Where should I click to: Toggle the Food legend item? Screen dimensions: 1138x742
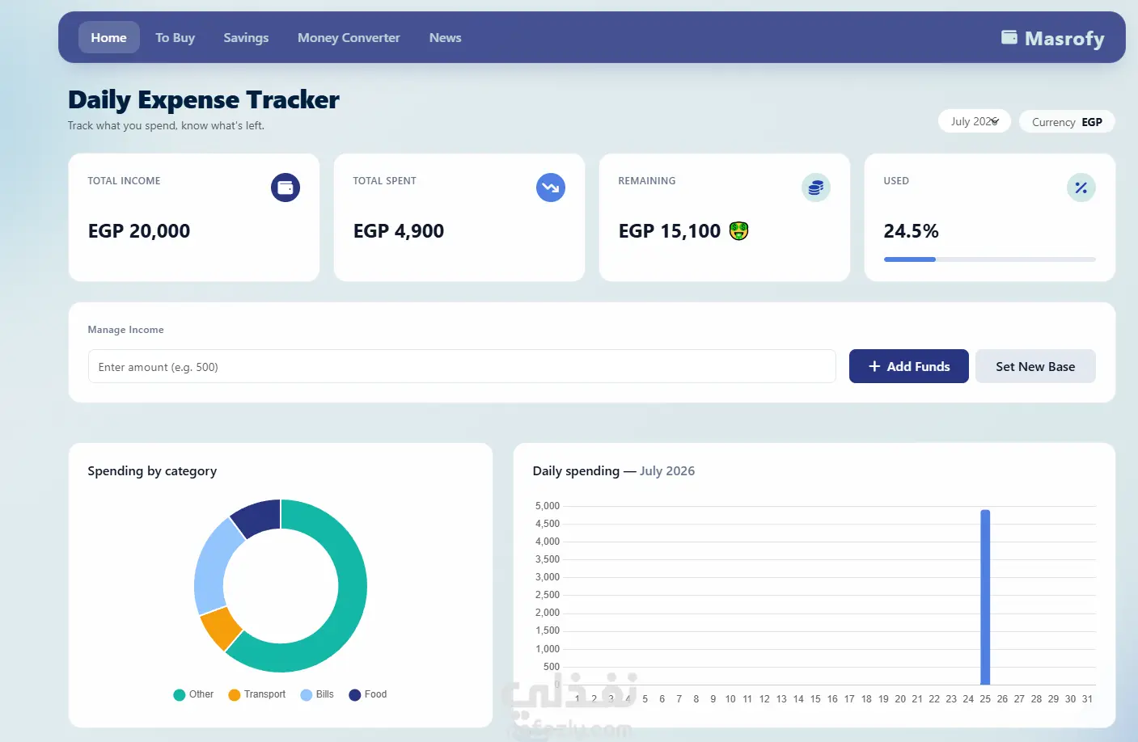coord(368,694)
